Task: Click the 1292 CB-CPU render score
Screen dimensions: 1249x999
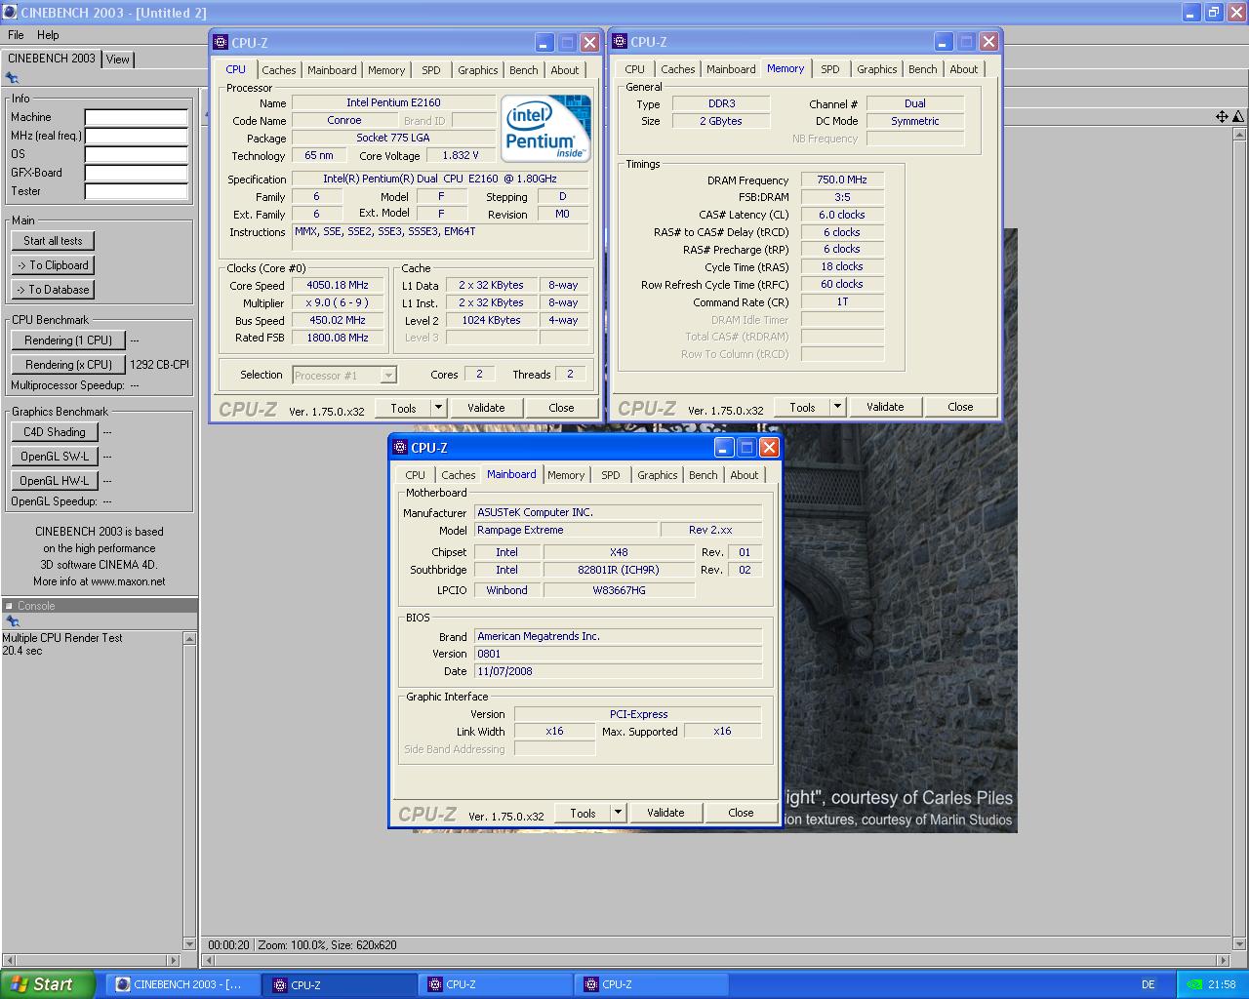Action: 159,365
